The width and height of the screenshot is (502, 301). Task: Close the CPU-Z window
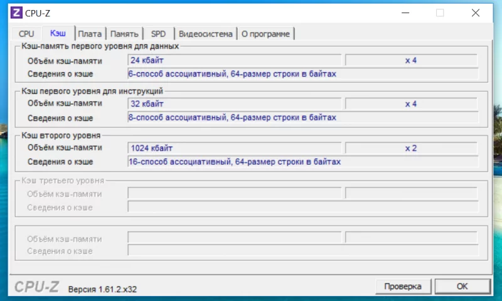(x=476, y=13)
